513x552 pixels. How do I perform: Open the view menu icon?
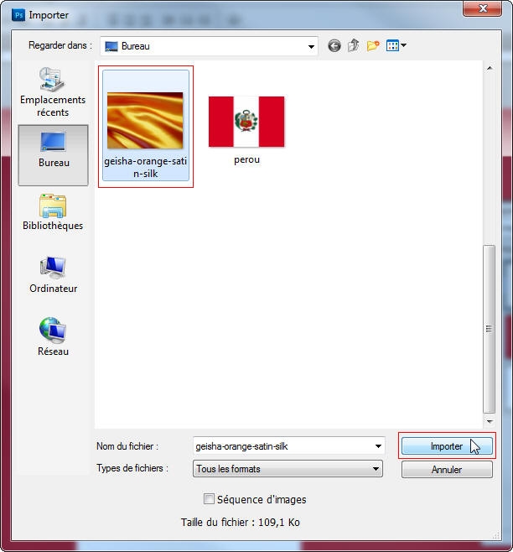click(392, 45)
